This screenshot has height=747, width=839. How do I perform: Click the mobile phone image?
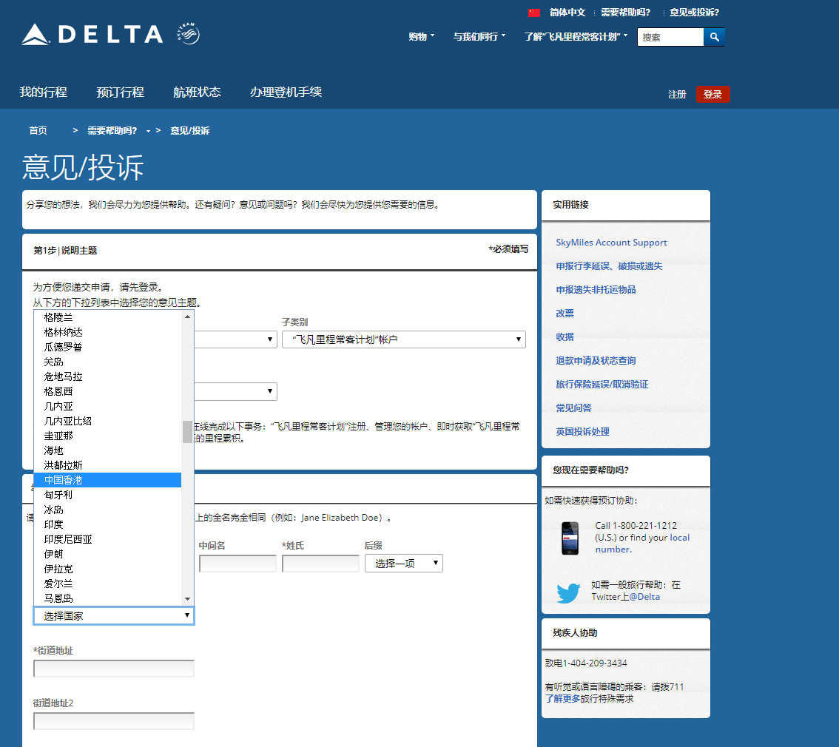tap(570, 538)
